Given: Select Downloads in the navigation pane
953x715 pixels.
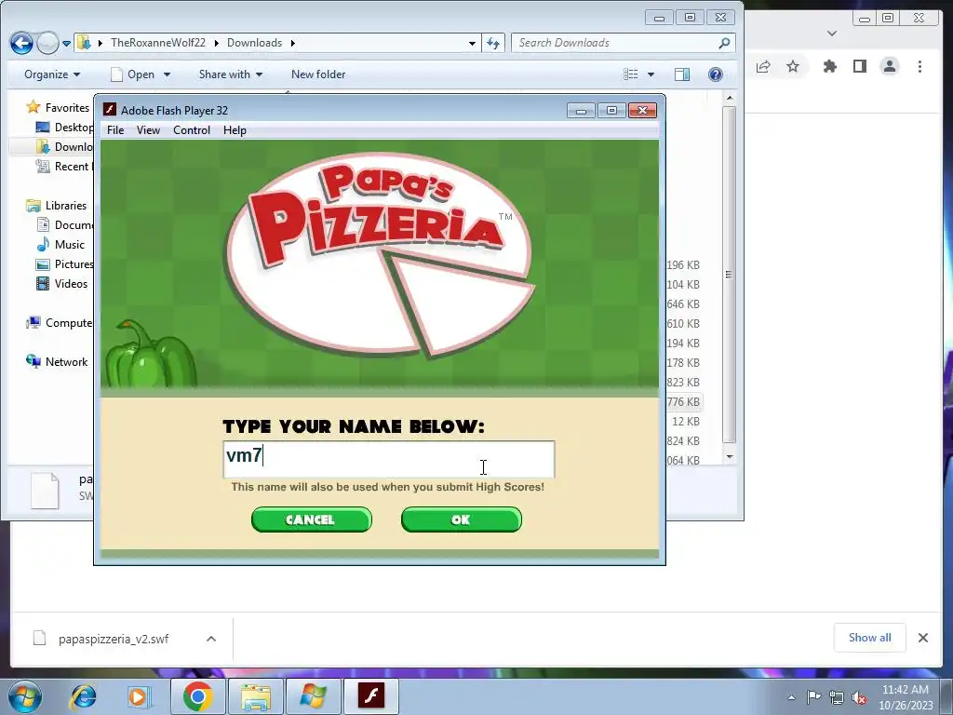Looking at the screenshot, I should pyautogui.click(x=66, y=146).
